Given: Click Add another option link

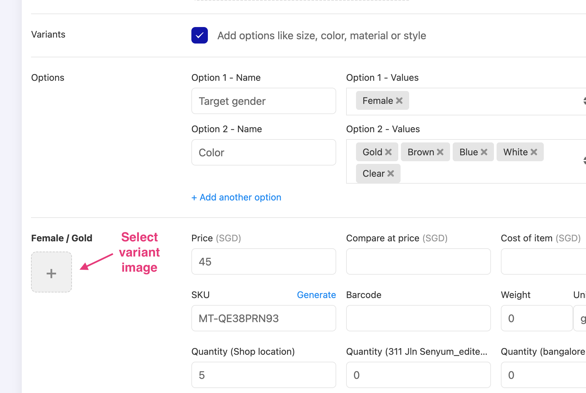Looking at the screenshot, I should click(236, 197).
